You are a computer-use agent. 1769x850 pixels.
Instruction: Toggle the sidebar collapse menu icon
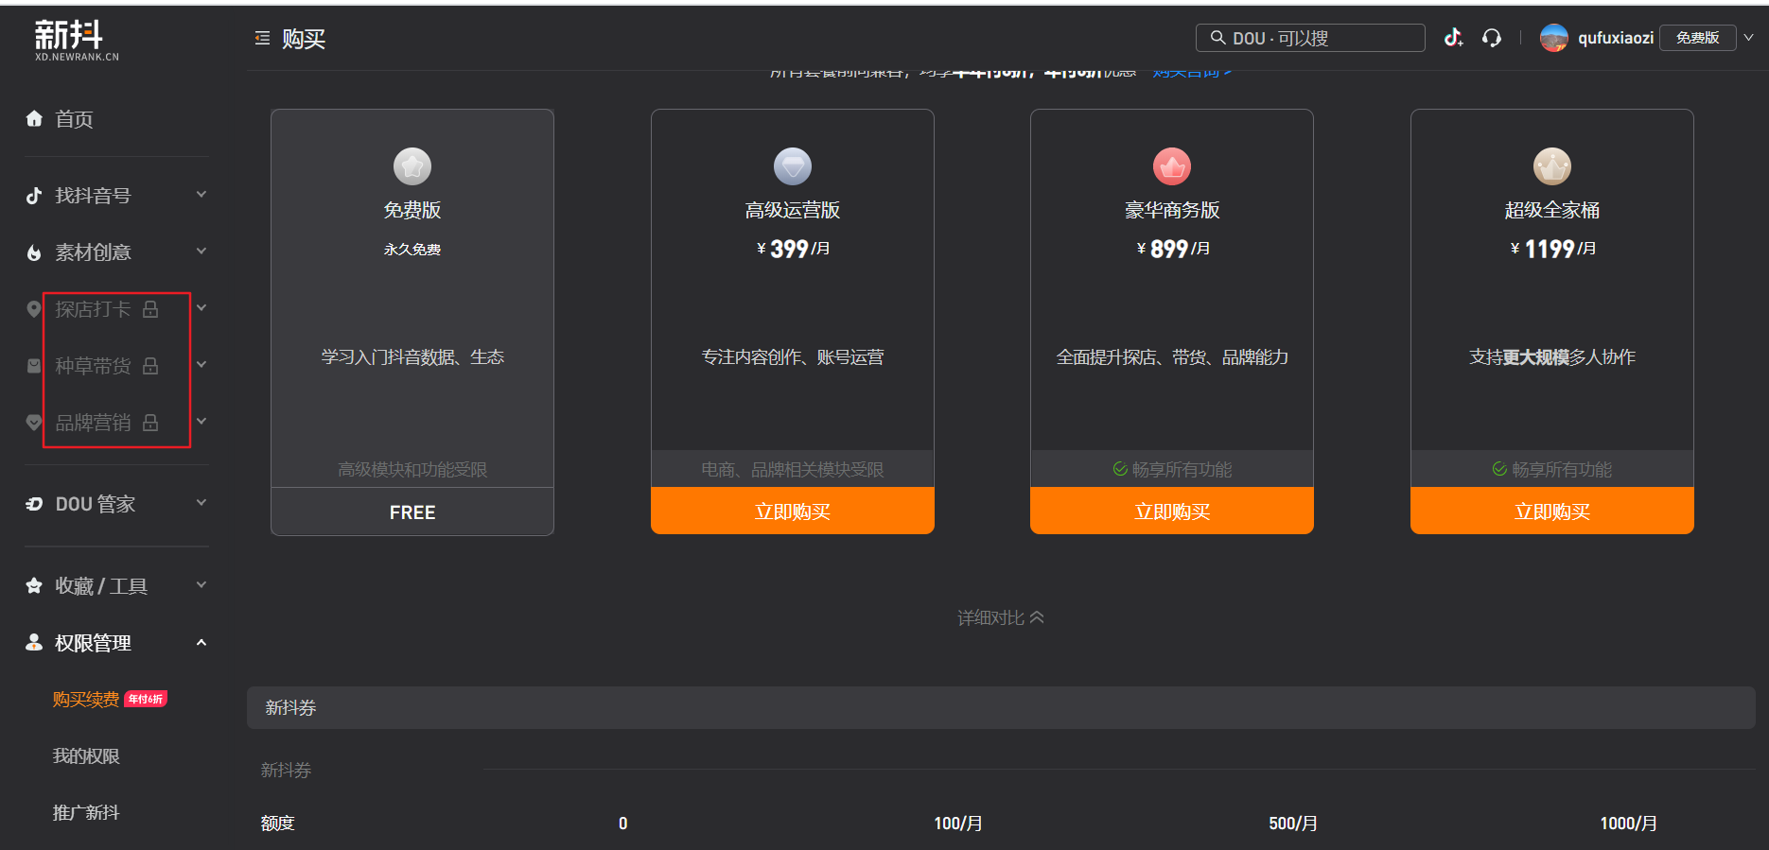[262, 38]
